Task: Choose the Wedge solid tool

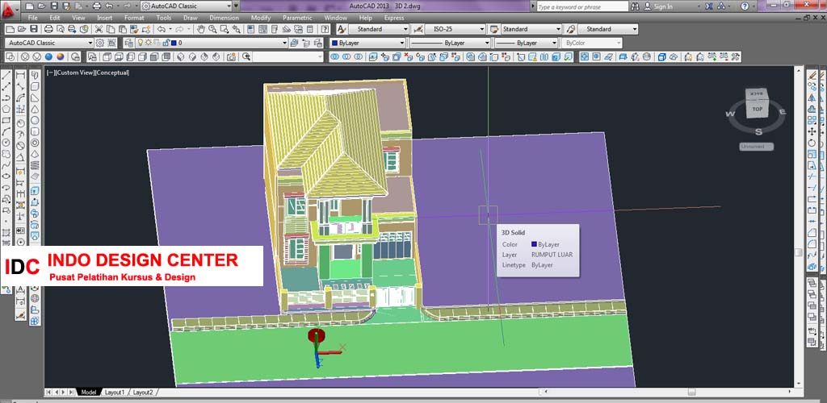Action: 35,98
